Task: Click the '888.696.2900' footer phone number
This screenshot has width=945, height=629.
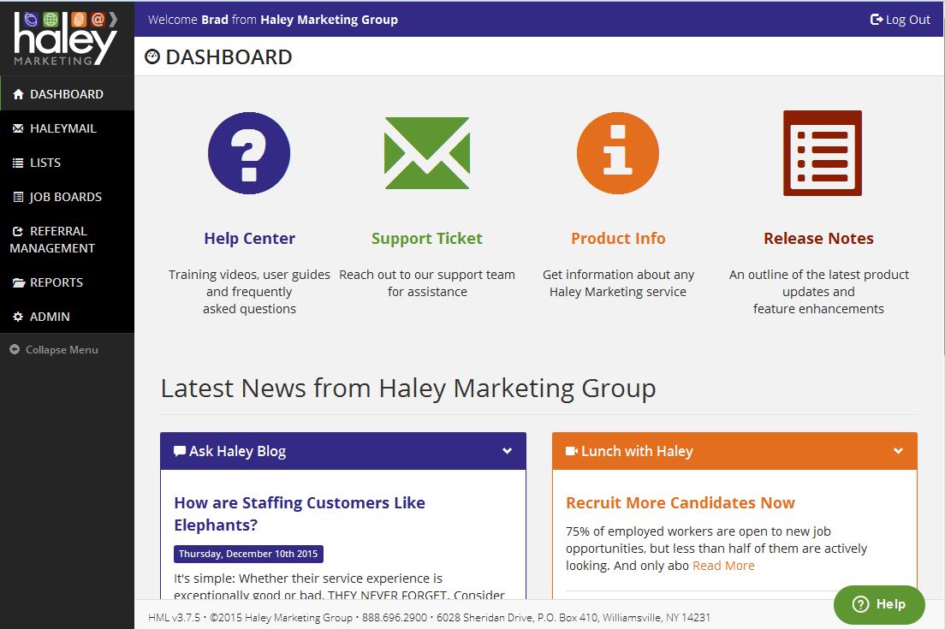Action: 394,618
